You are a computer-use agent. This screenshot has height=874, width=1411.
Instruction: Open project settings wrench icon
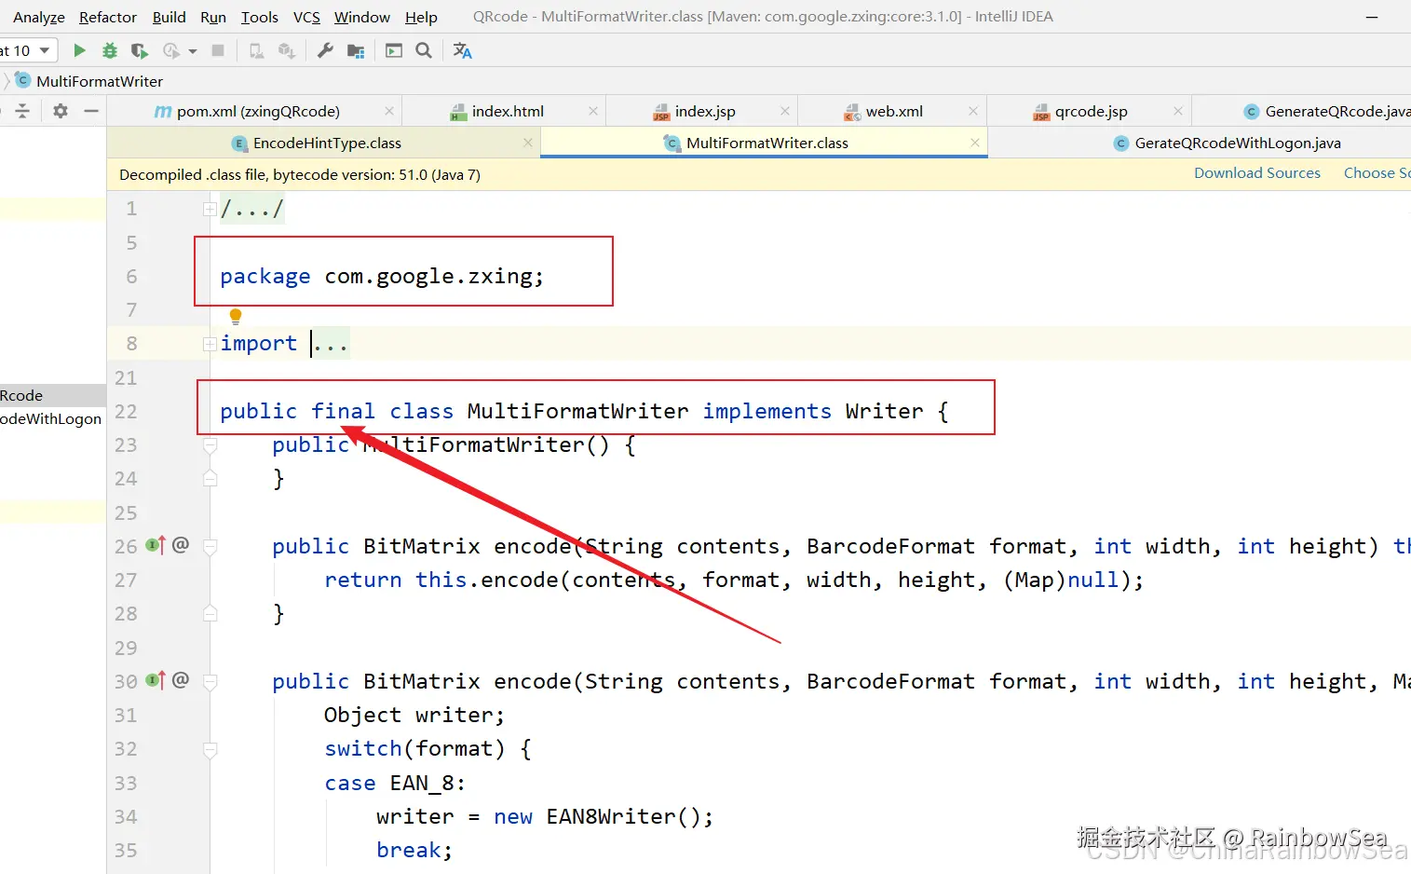click(x=325, y=50)
